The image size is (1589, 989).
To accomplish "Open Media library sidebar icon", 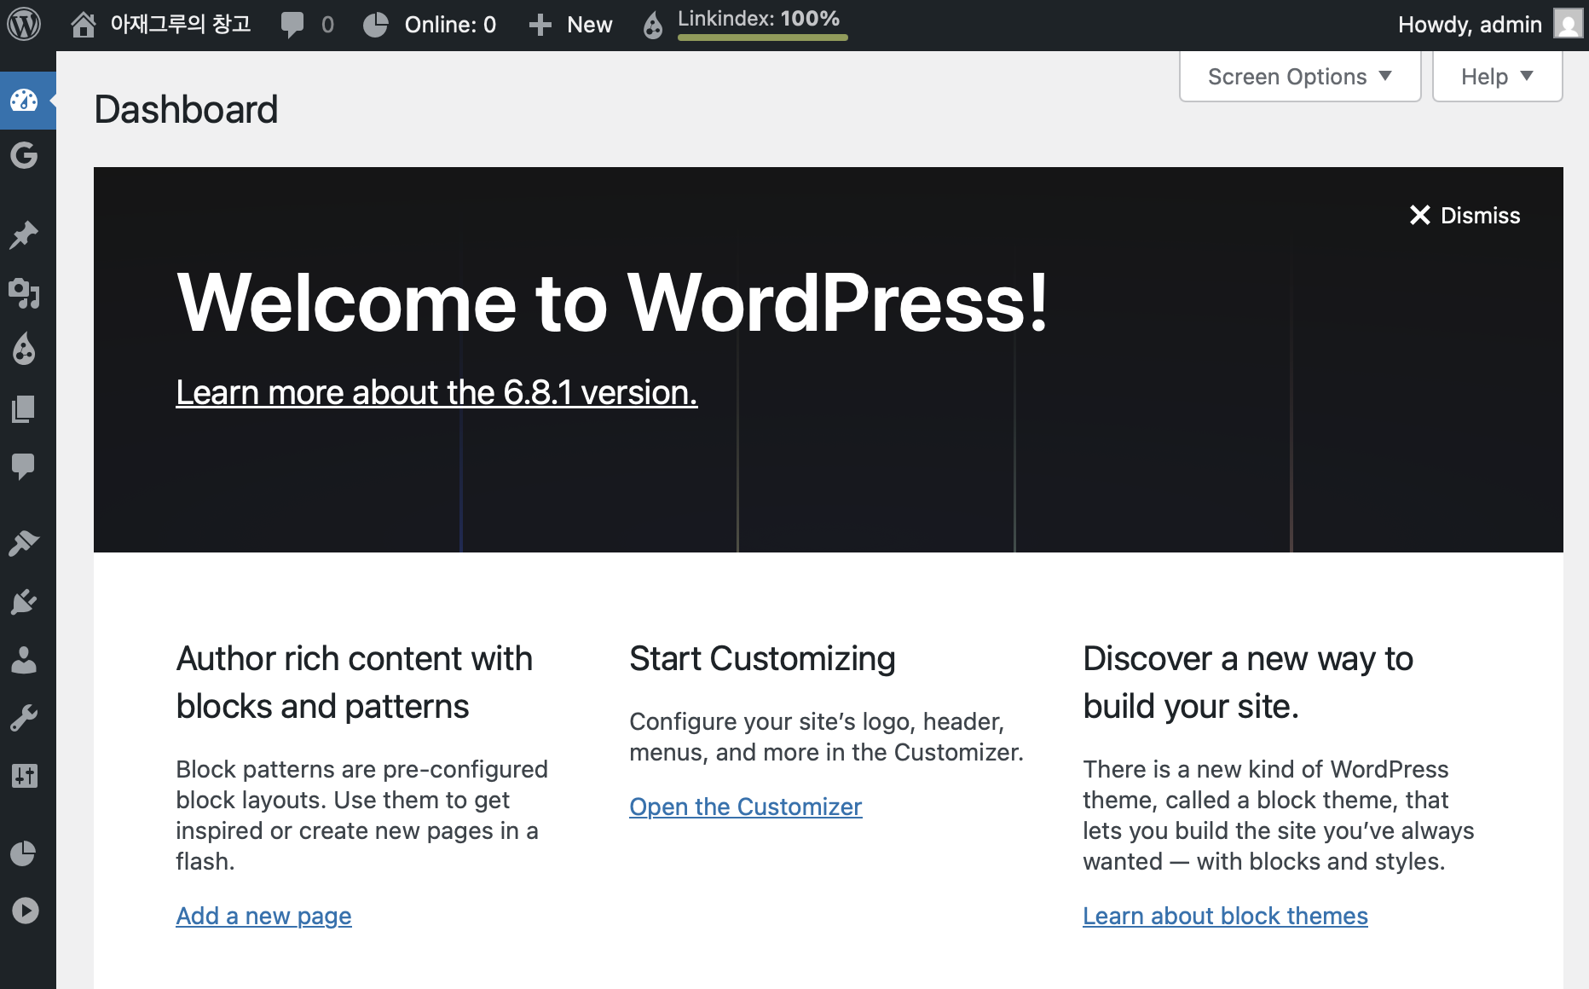I will tap(24, 292).
